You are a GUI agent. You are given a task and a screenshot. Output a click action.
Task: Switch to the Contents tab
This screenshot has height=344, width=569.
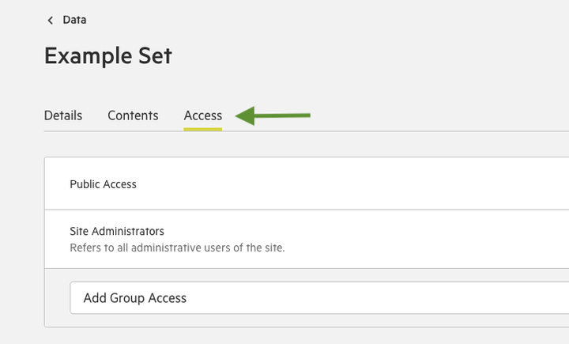point(133,115)
